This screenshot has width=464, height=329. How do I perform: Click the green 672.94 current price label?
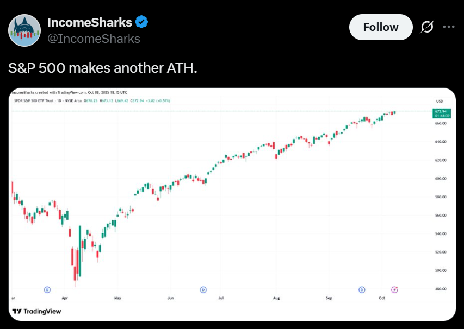440,111
